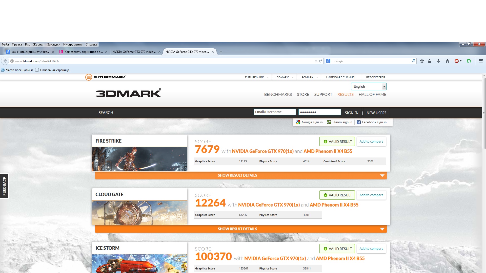
Task: Click the Google sign in icon
Action: point(298,122)
